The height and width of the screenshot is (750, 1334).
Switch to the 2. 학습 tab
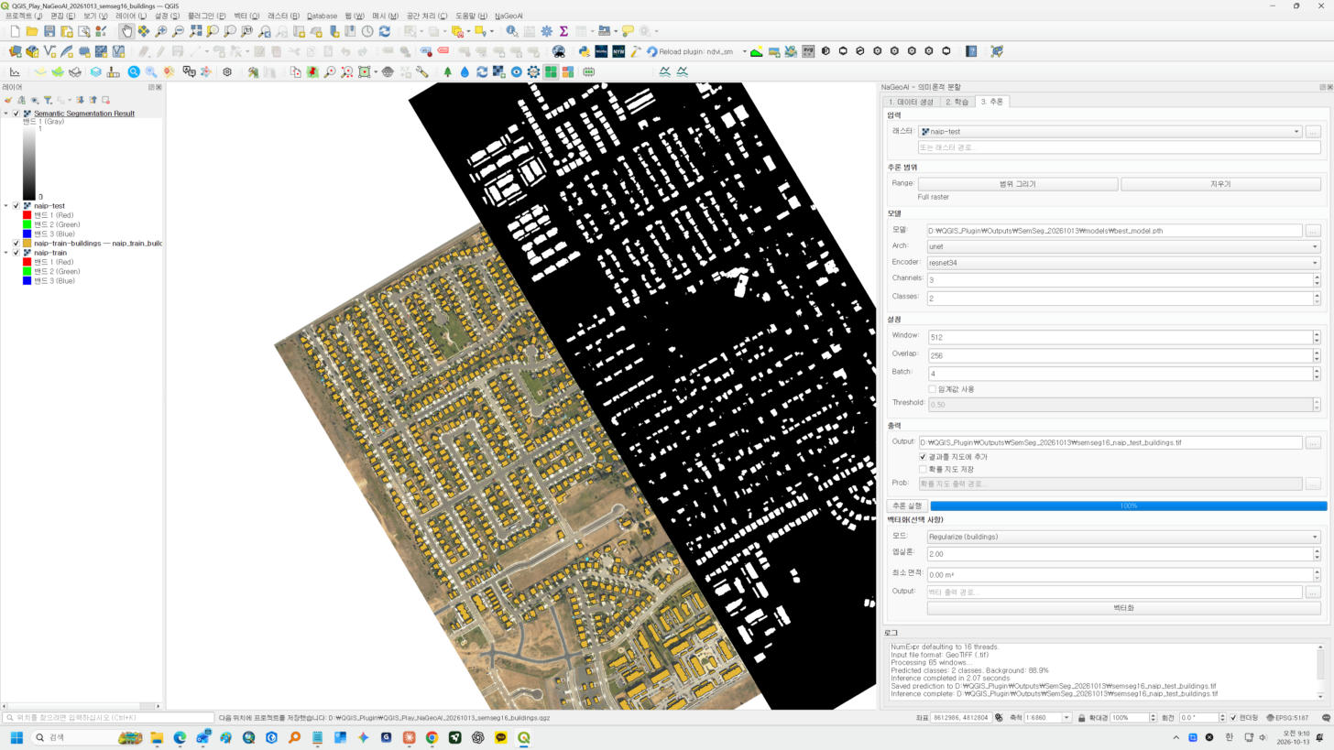957,102
